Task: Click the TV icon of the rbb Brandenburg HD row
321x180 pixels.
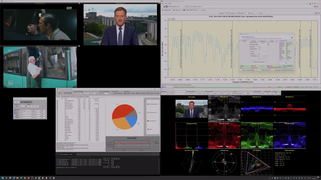Action: click(57, 101)
